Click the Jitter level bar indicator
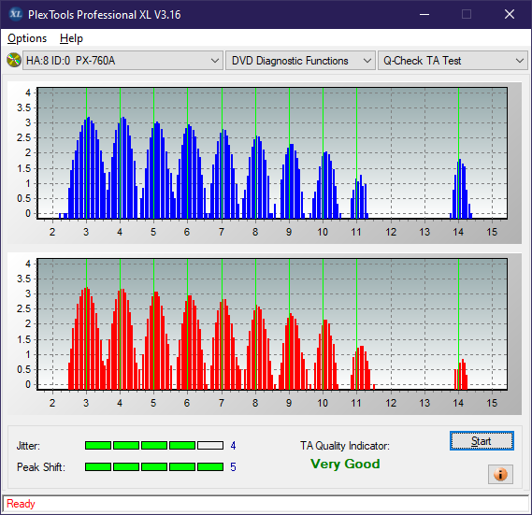The height and width of the screenshot is (515, 532). pos(154,445)
